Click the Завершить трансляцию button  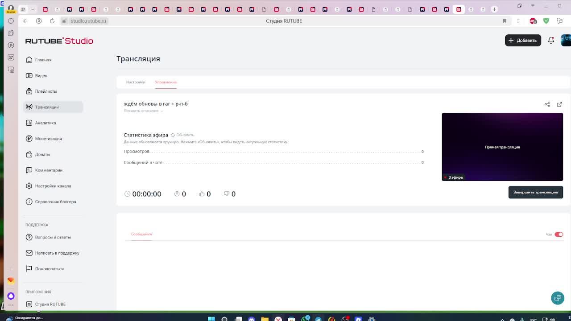click(x=535, y=192)
